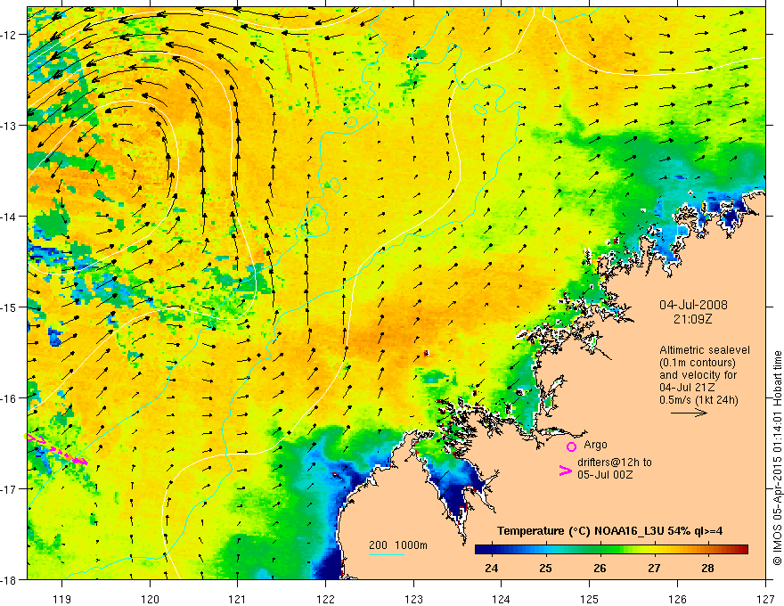Click the 200 1000m depth label
The width and height of the screenshot is (784, 606).
click(x=398, y=545)
